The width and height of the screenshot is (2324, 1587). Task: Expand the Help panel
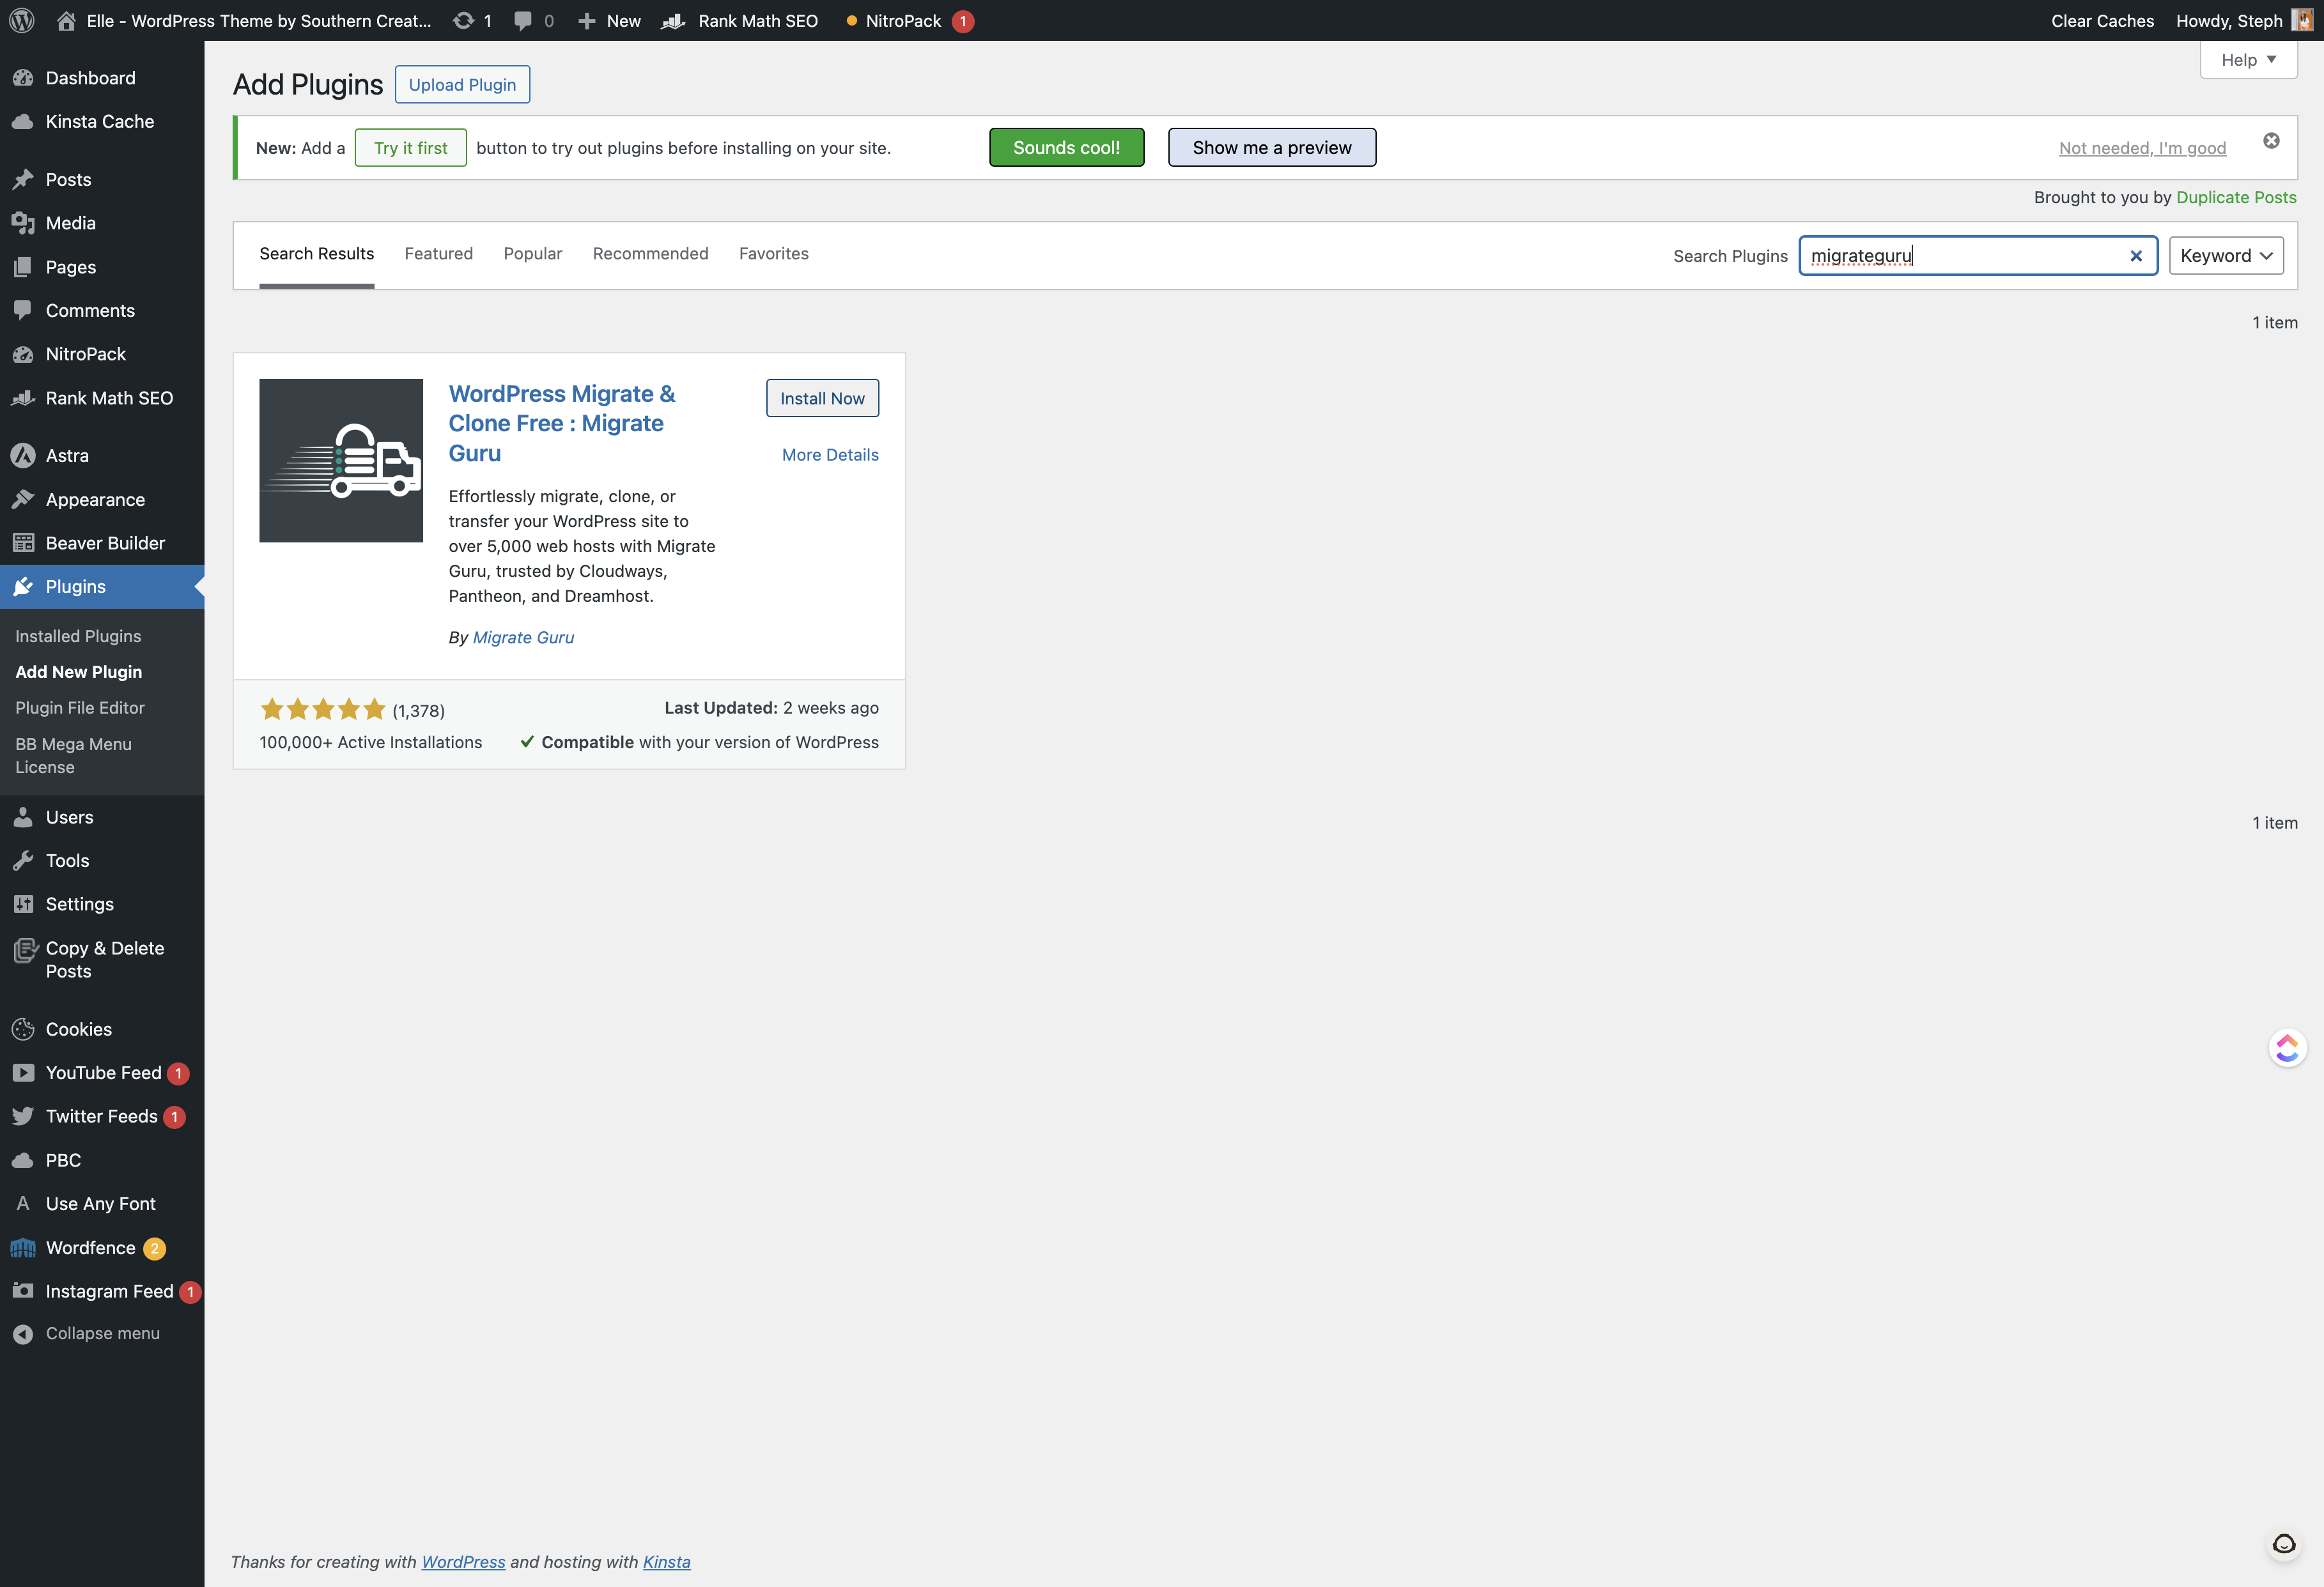[x=2248, y=60]
